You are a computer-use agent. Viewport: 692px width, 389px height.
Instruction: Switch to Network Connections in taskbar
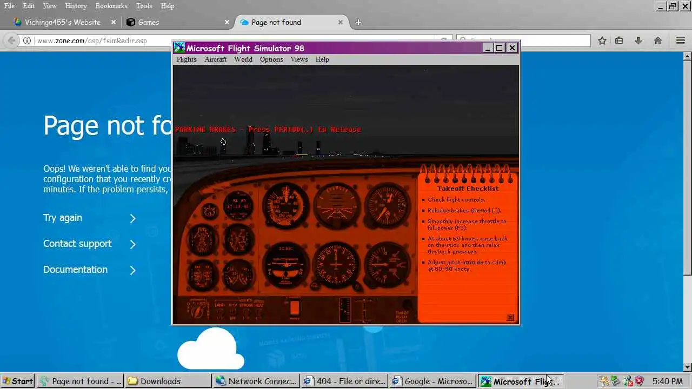[256, 381]
